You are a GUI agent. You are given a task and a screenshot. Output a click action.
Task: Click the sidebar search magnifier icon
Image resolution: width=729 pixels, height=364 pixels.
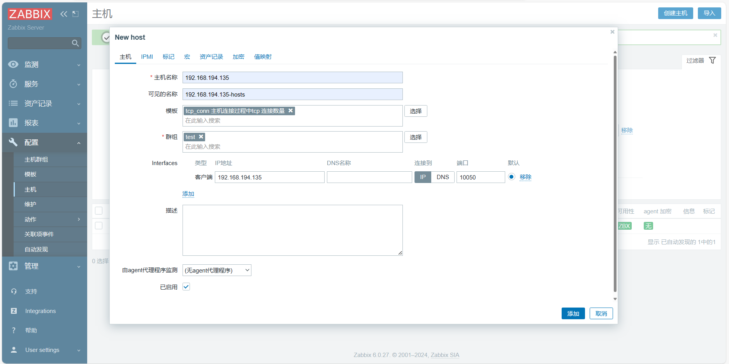76,43
